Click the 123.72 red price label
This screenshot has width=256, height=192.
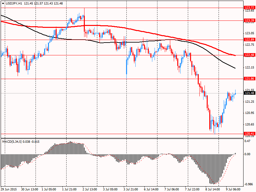[250, 7]
